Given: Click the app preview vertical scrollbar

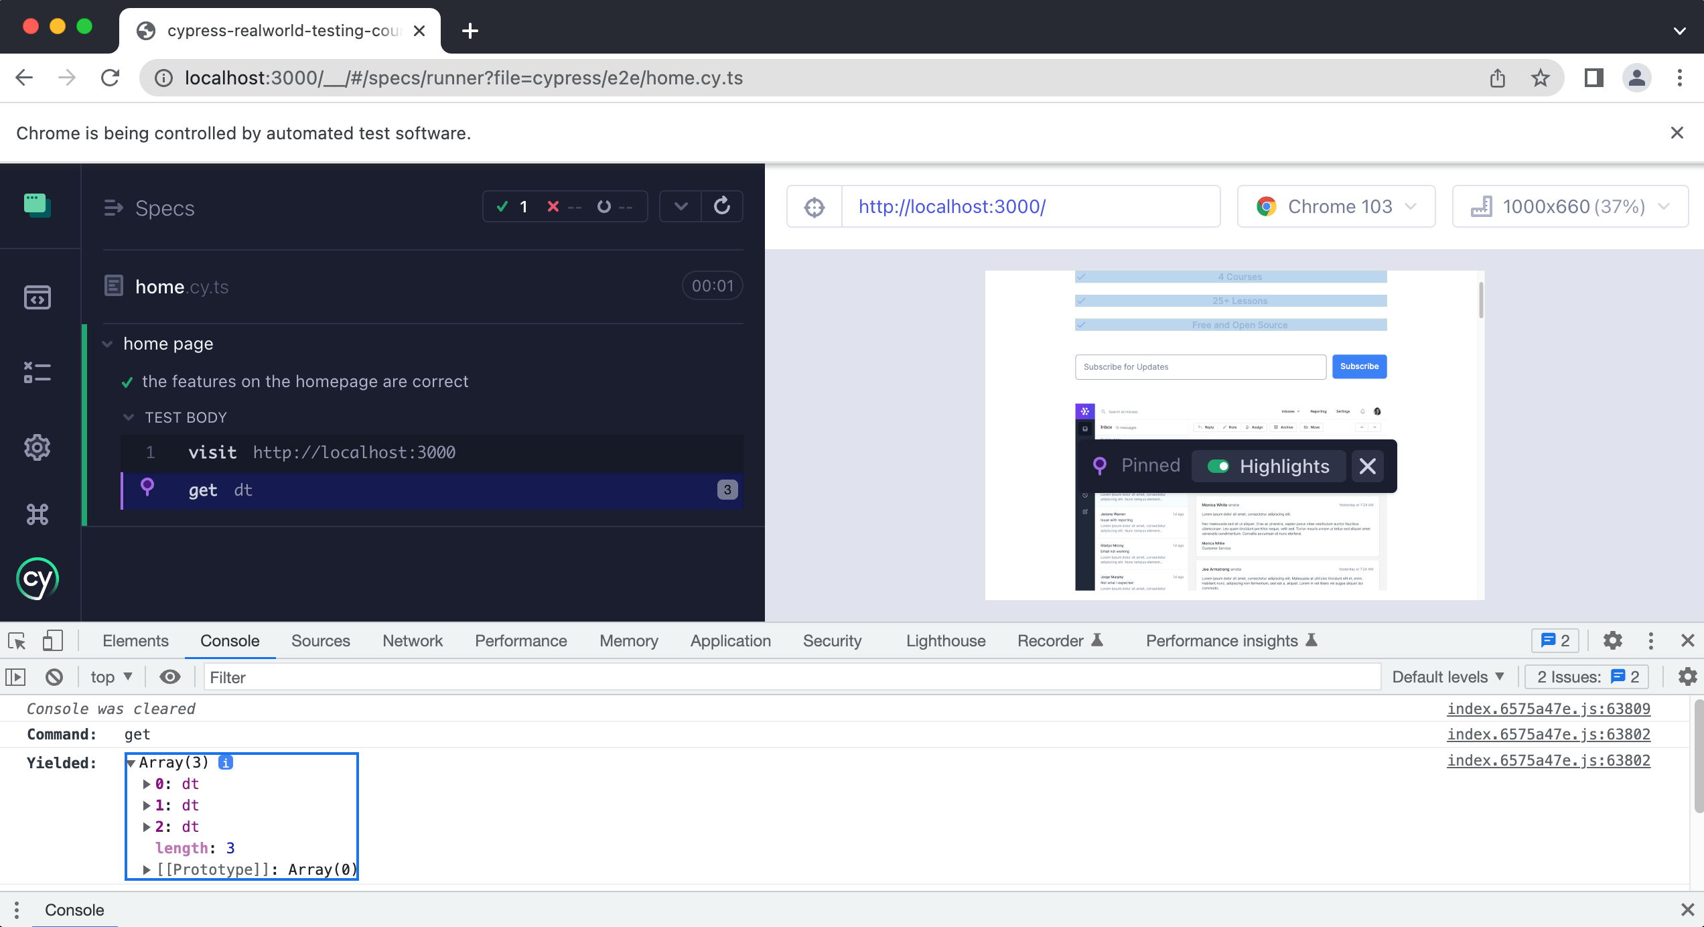Looking at the screenshot, I should (1480, 300).
